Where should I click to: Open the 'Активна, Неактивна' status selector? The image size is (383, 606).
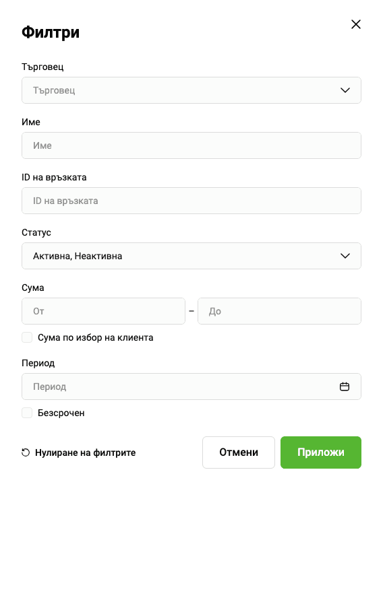191,256
